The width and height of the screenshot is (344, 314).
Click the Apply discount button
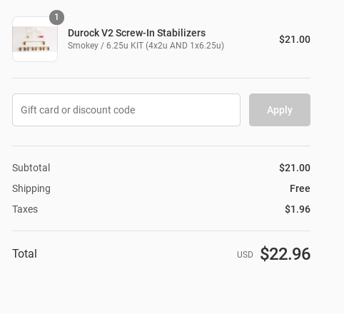(x=280, y=110)
